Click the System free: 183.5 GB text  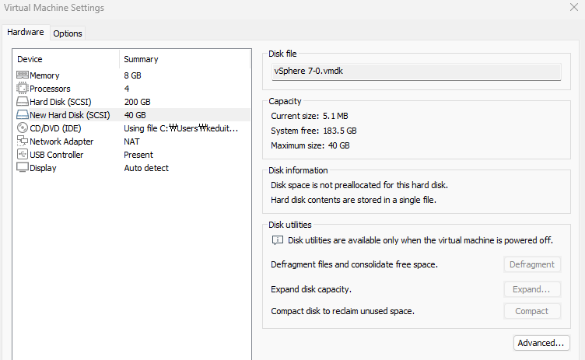click(314, 131)
